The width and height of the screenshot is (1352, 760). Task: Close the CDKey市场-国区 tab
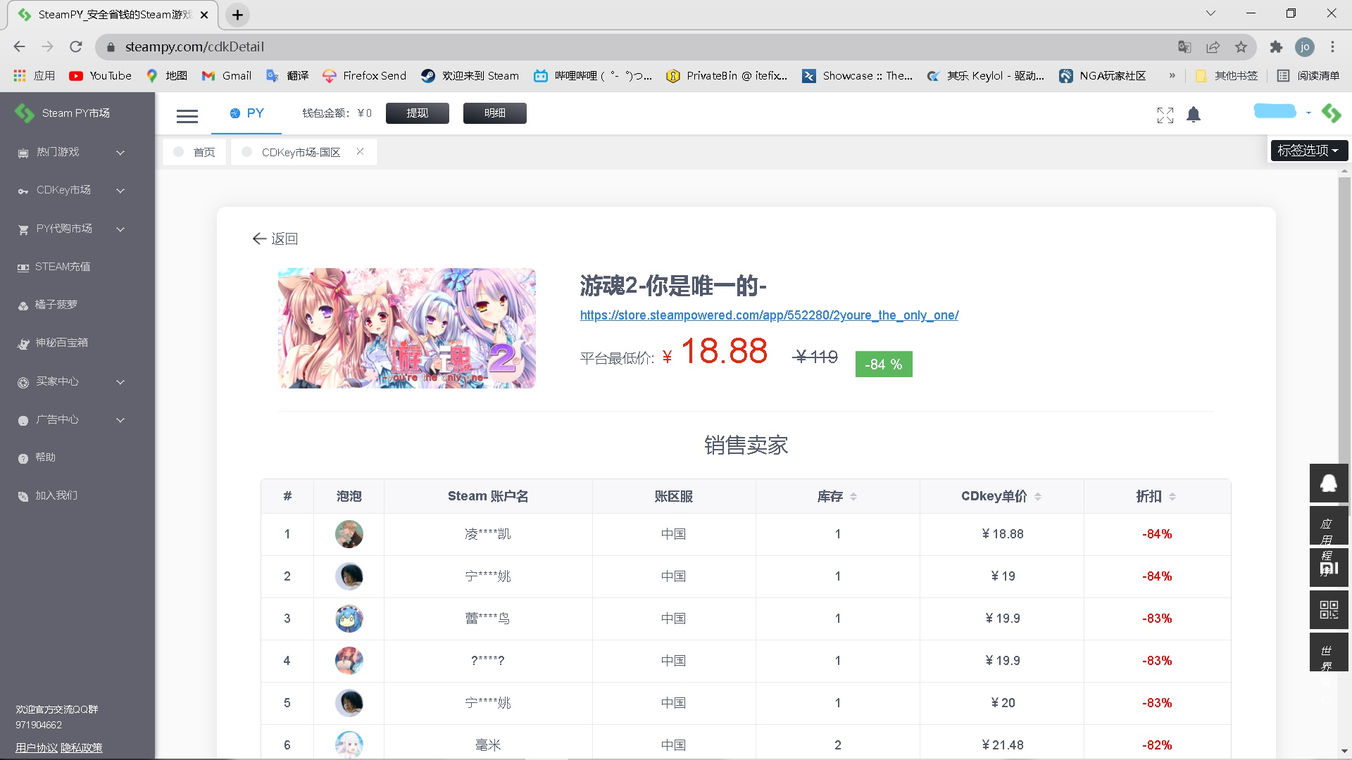pos(360,151)
